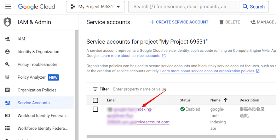This screenshot has height=140, width=276.
Task: Click the IAM & Admin shield icon
Action: [x=7, y=22]
